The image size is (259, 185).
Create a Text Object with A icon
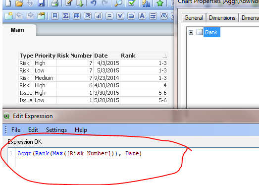click(142, 16)
